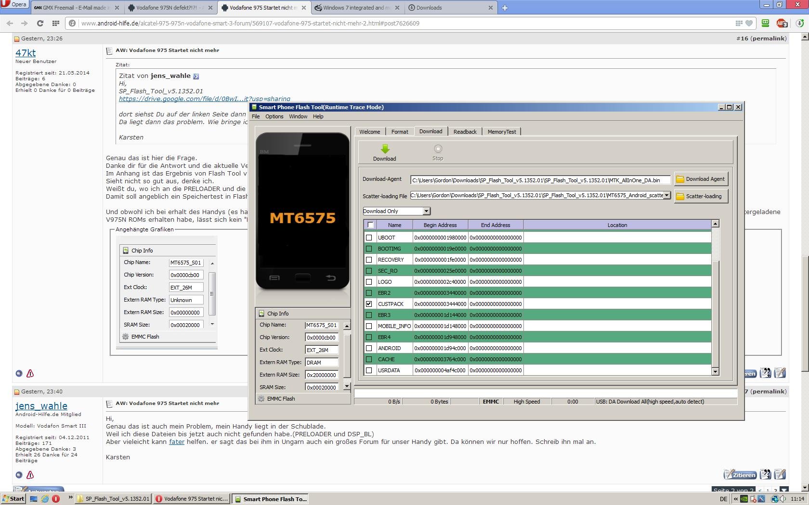Open the fater user link

click(x=177, y=442)
